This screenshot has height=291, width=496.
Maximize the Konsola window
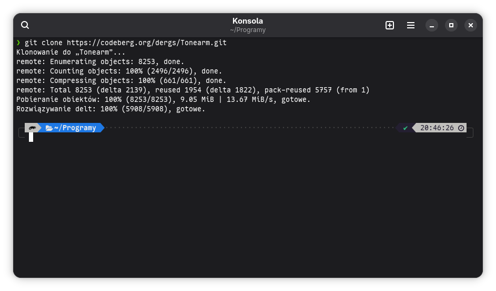451,25
